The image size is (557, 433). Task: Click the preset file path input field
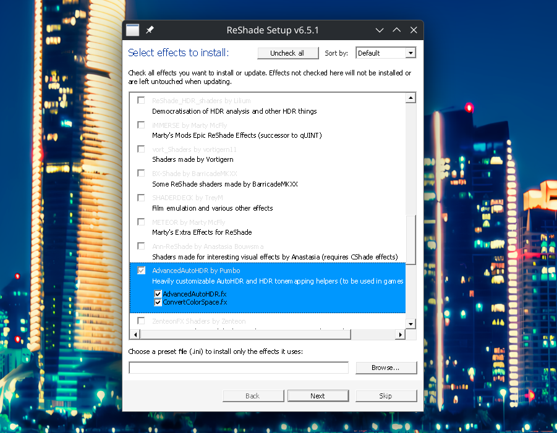tap(239, 368)
